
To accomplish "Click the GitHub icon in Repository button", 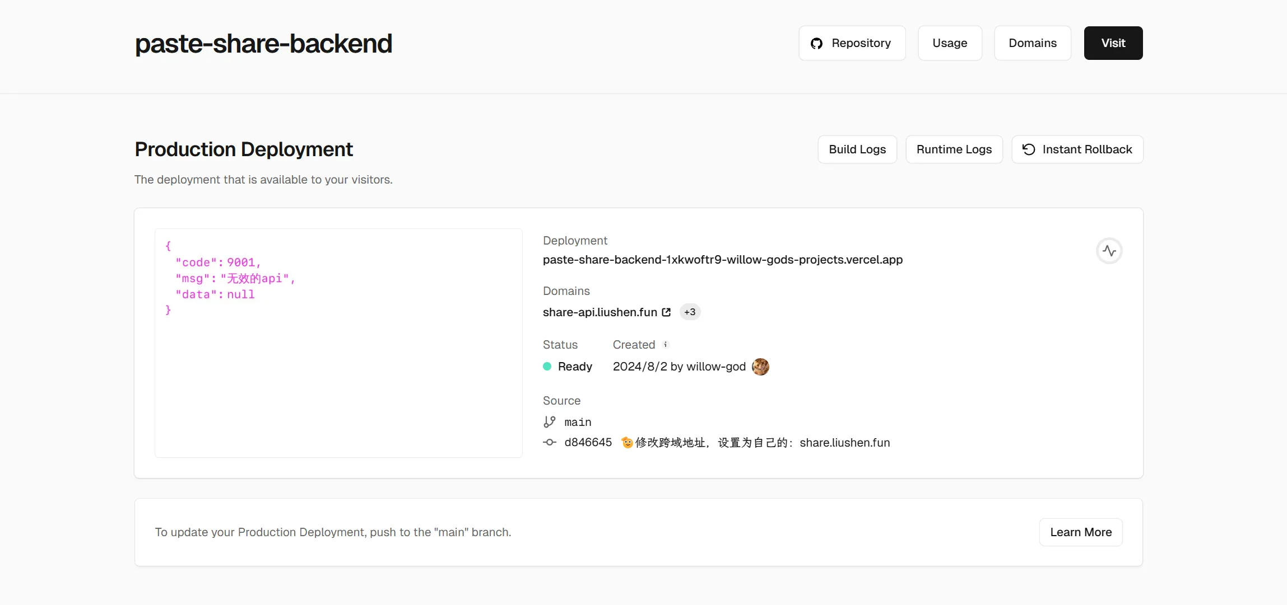I will point(816,44).
